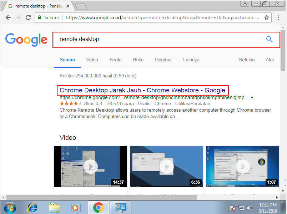This screenshot has height=214, width=287.
Task: Click the network tray icon
Action: [x=241, y=208]
